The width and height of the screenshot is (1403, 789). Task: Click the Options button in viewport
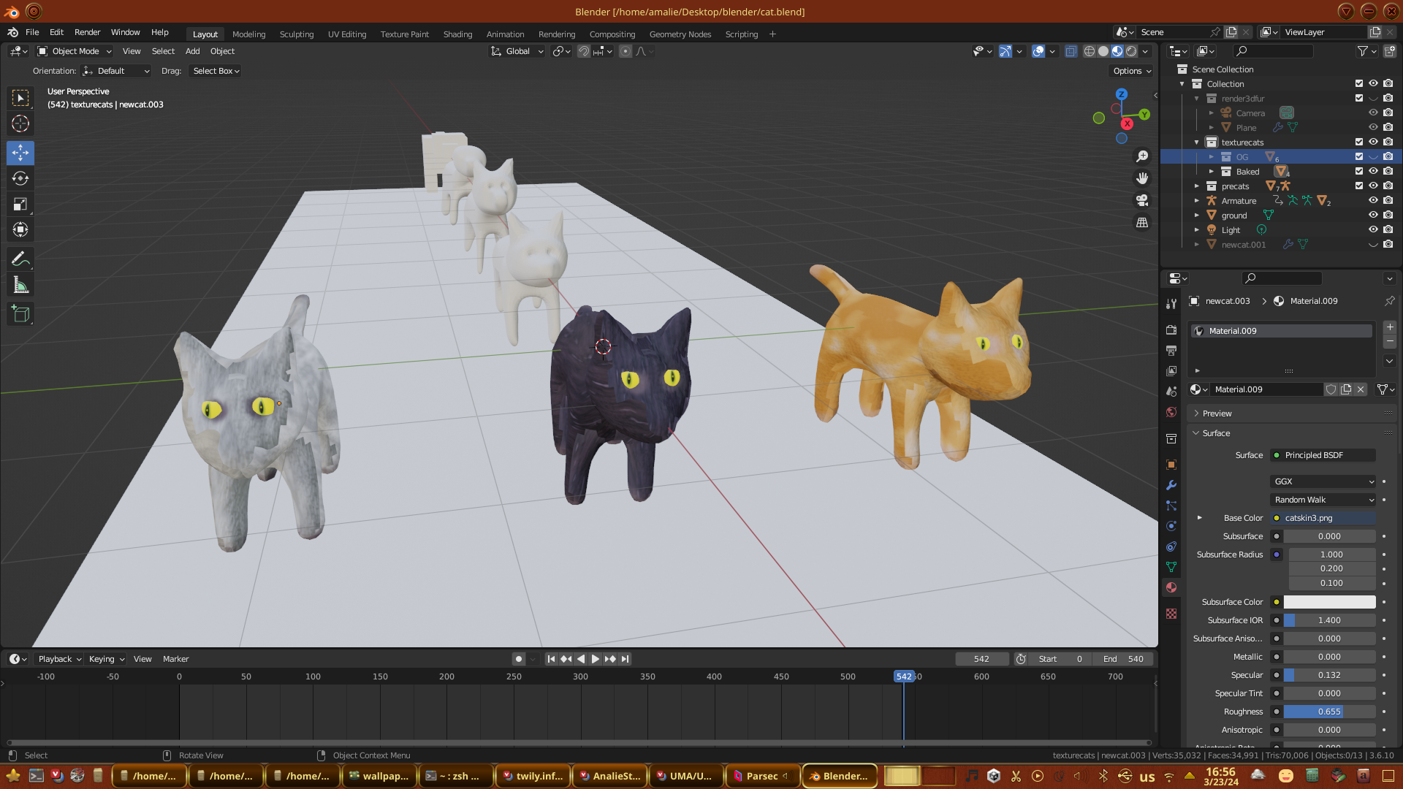1131,71
